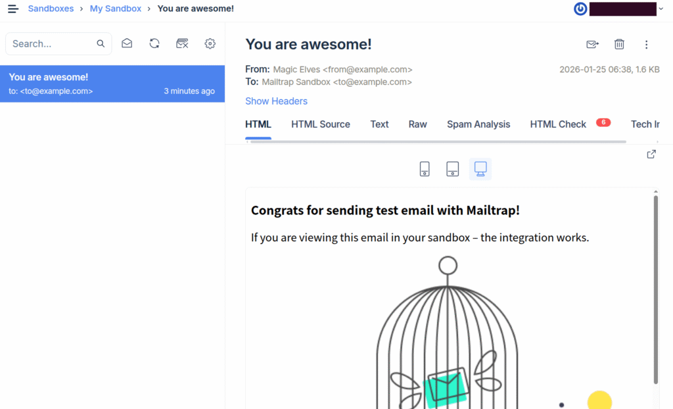Refresh the sandbox inbox
673x409 pixels.
point(154,43)
